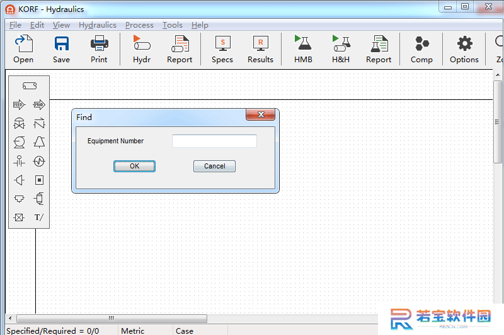Open the Hydraulics menu
504x335 pixels.
click(x=98, y=25)
